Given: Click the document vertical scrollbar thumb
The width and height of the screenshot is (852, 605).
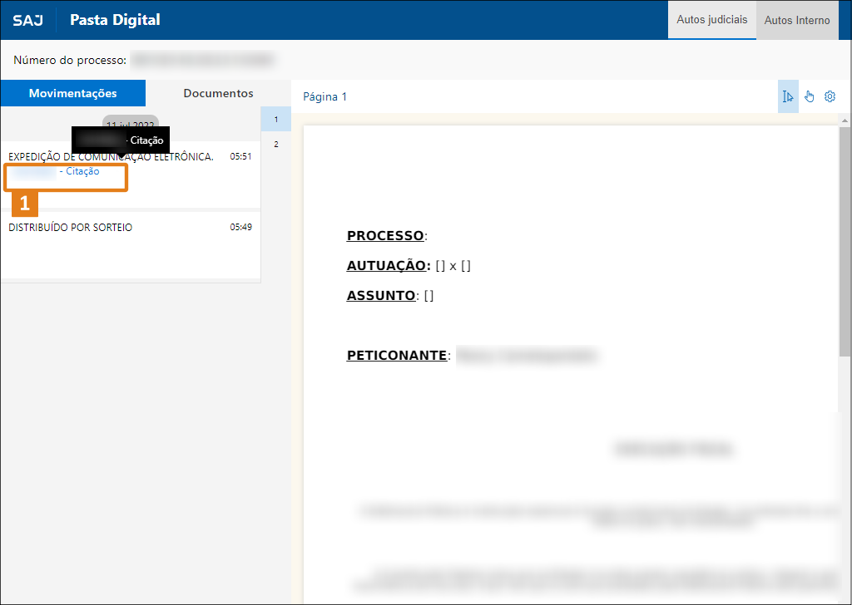Looking at the screenshot, I should (845, 242).
